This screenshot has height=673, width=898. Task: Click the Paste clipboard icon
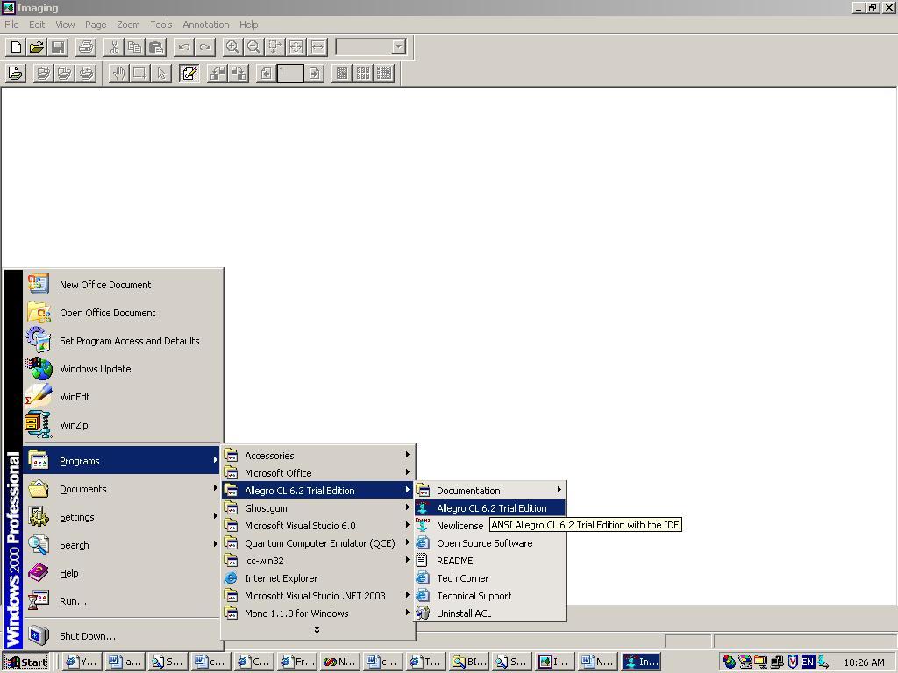[x=156, y=47]
